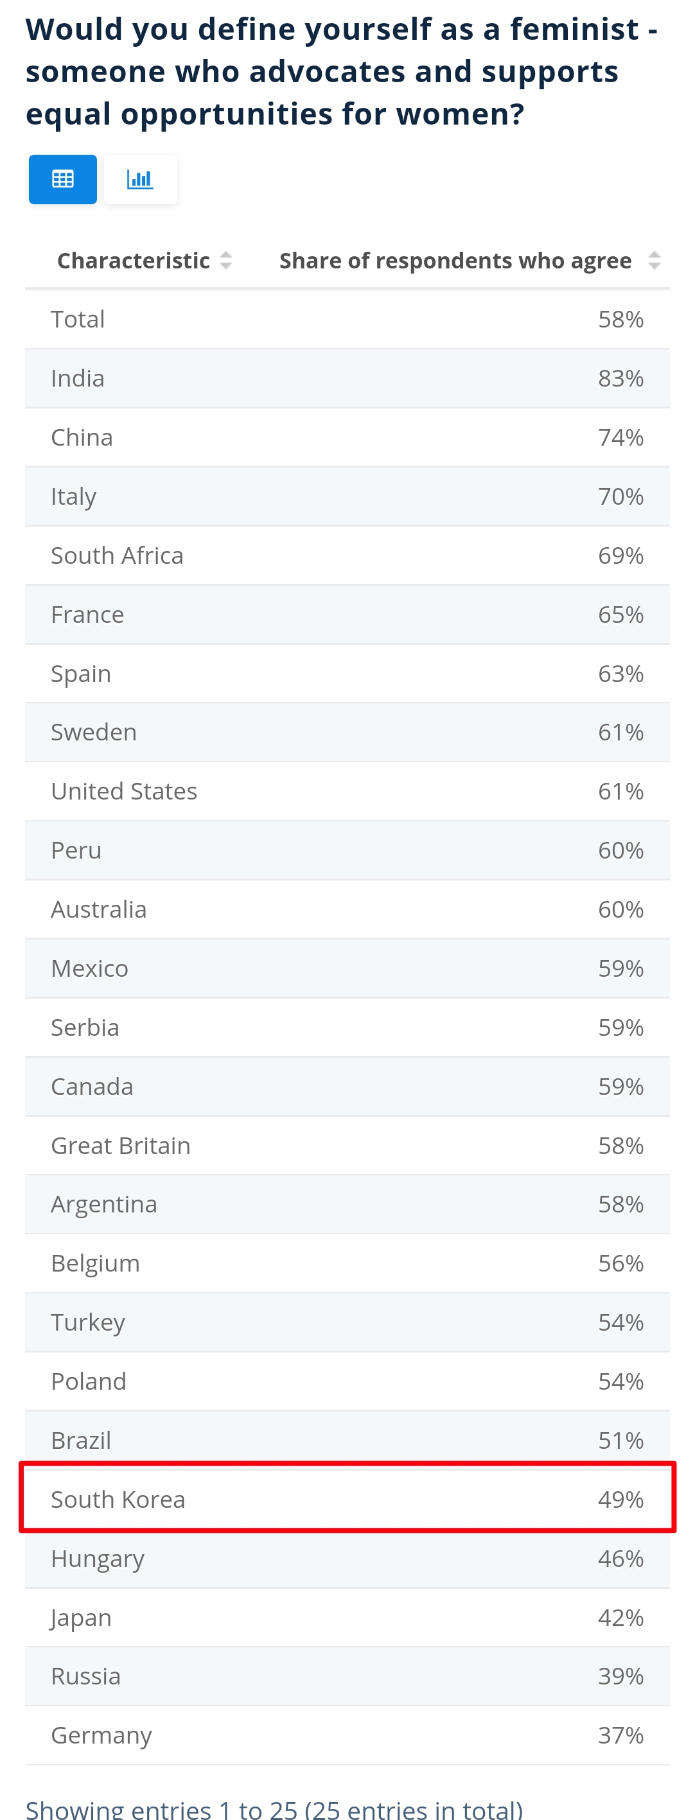Click the Total row
This screenshot has width=695, height=1820.
[346, 319]
